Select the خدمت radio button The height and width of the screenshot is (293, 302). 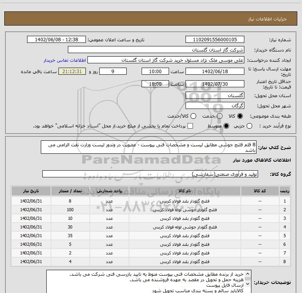coord(220,116)
